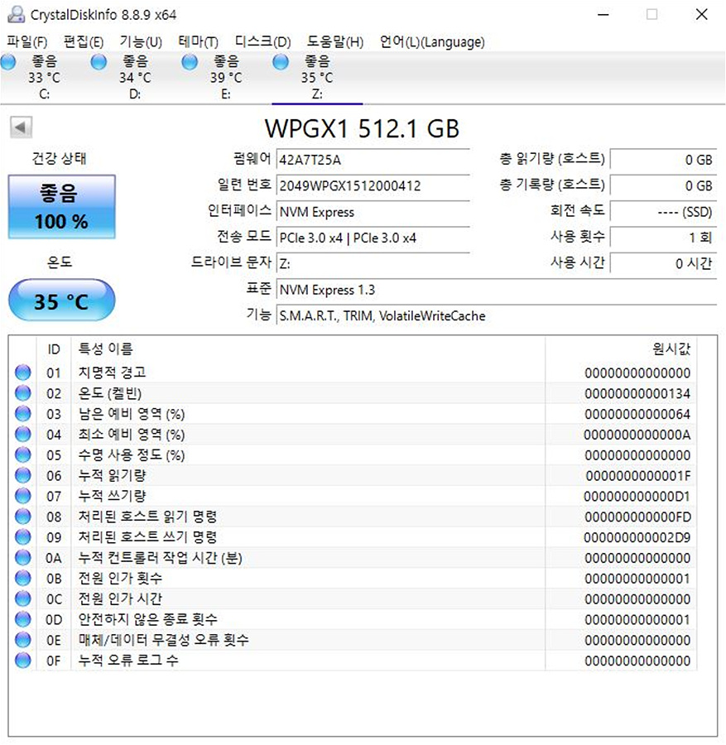This screenshot has width=726, height=745.
Task: Click the transfer mode field PCIe 3.0 x4
Action: click(x=373, y=238)
